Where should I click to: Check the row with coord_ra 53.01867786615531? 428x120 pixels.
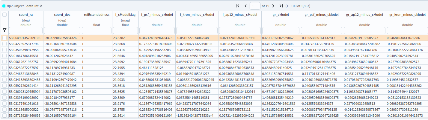pyautogui.click(x=4, y=56)
